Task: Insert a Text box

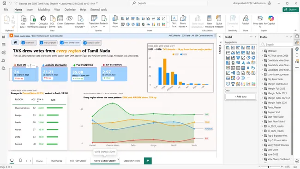Action: point(174,22)
